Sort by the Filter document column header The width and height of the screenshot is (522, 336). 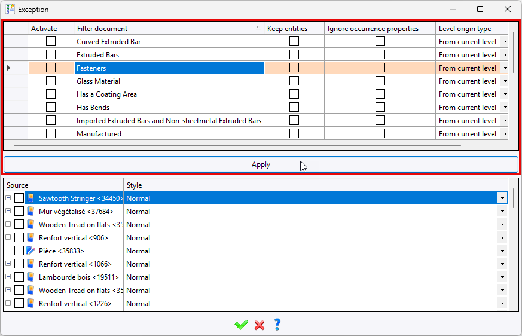[169, 29]
